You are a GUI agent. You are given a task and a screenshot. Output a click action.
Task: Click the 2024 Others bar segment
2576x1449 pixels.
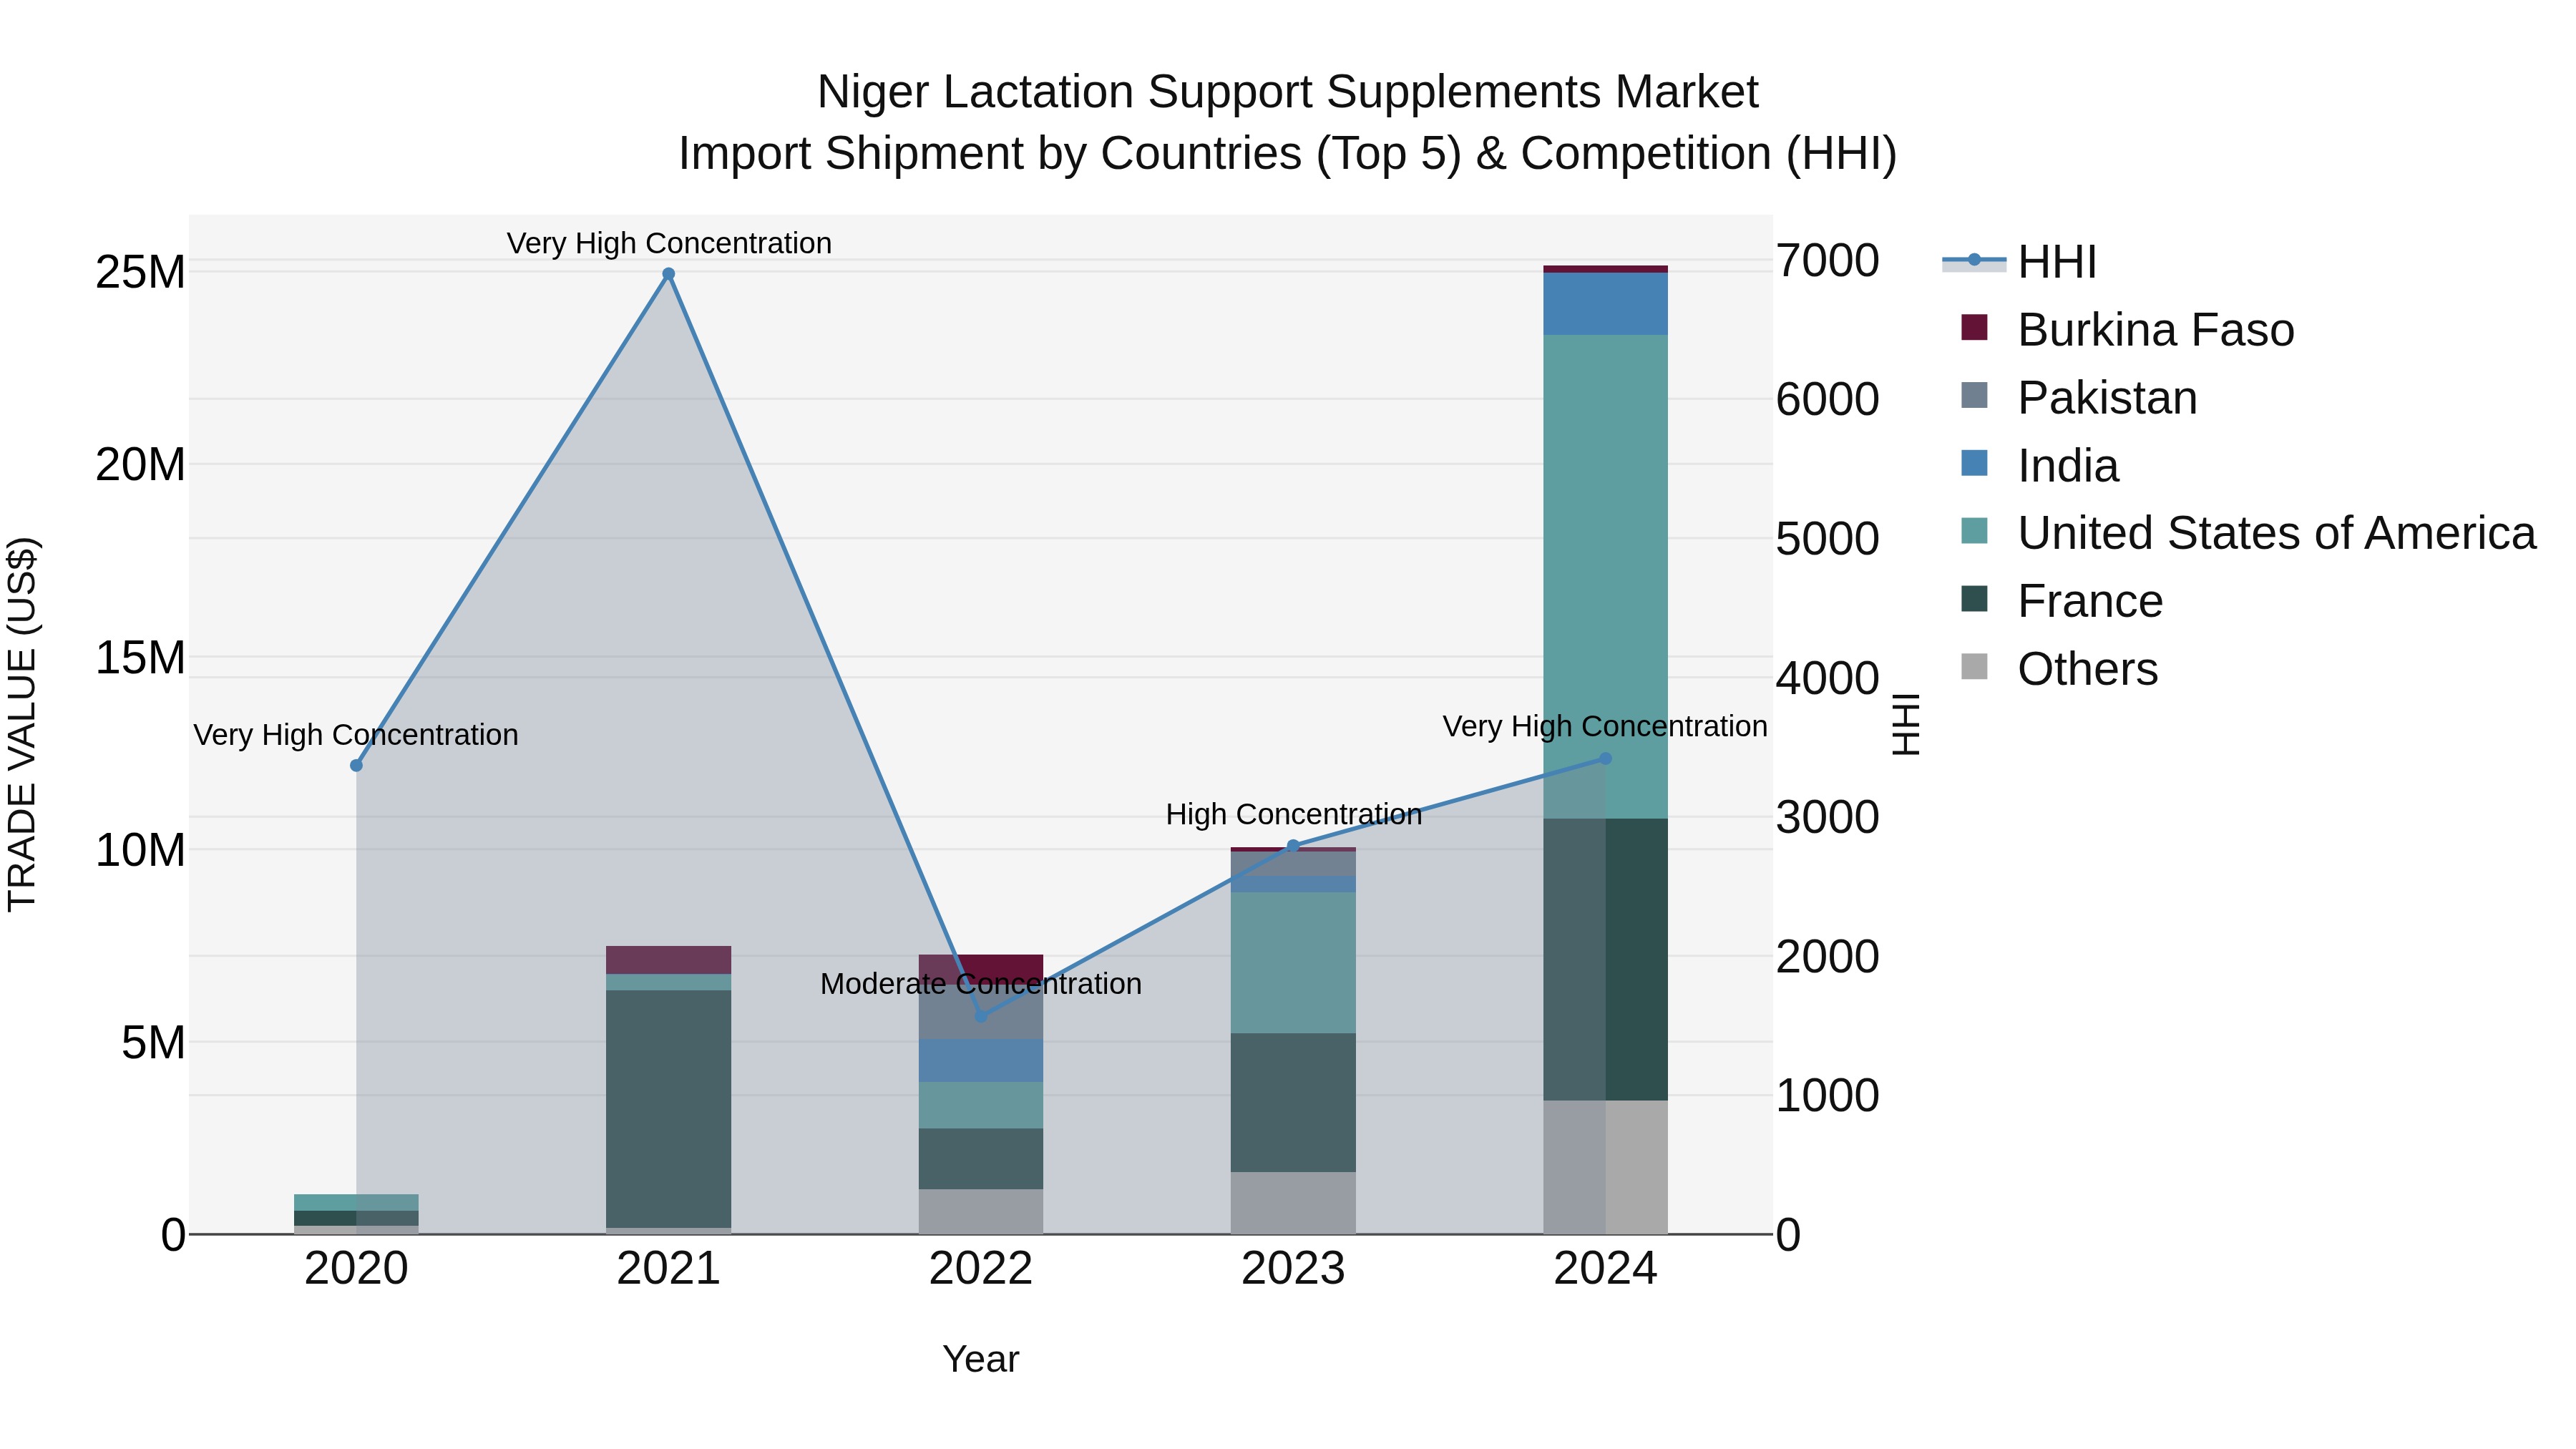pos(1606,1167)
